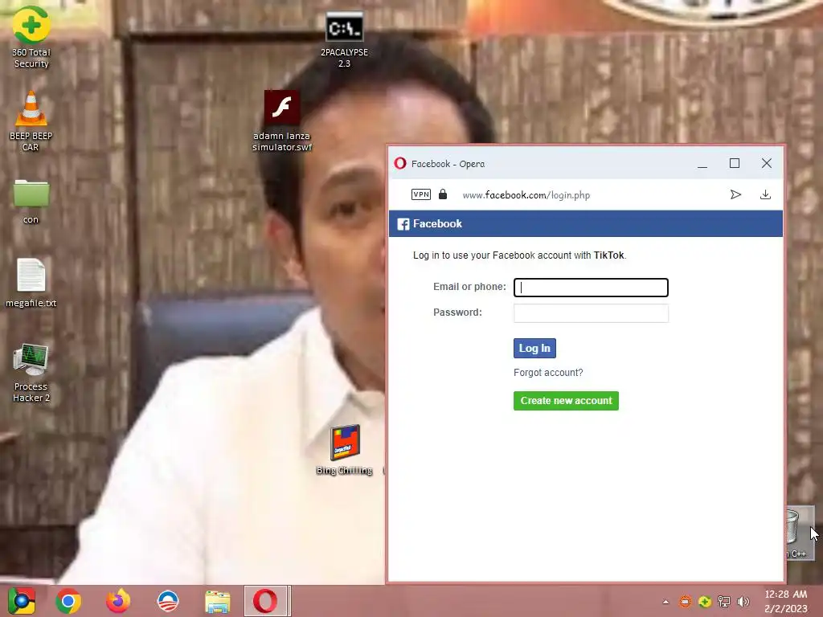
Task: Open Recycle Bin behind Opera window
Action: click(799, 533)
